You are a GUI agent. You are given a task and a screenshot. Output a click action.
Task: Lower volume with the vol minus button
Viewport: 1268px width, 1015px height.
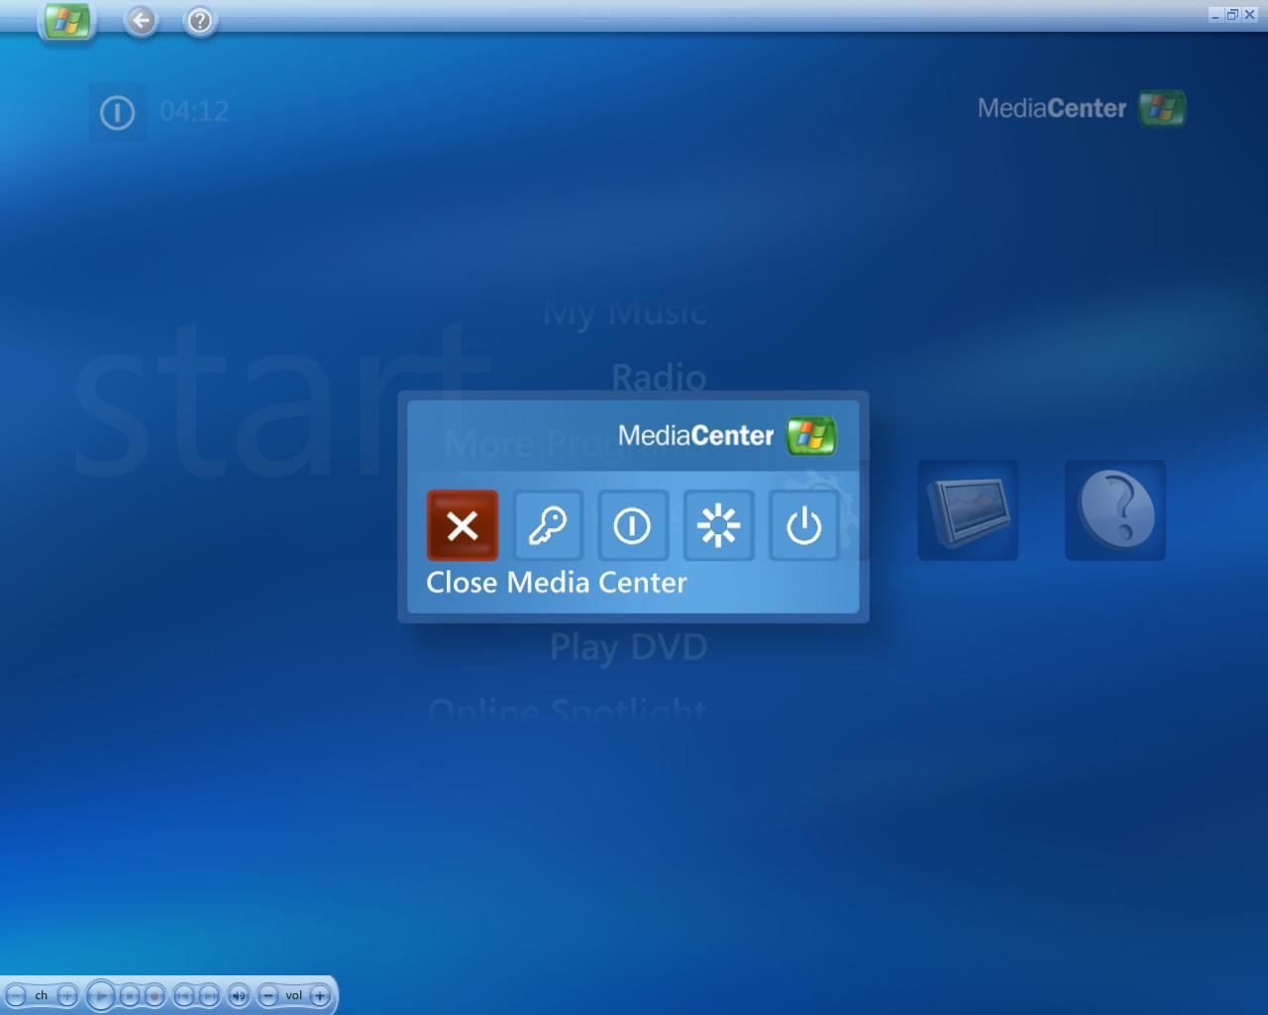pos(268,995)
